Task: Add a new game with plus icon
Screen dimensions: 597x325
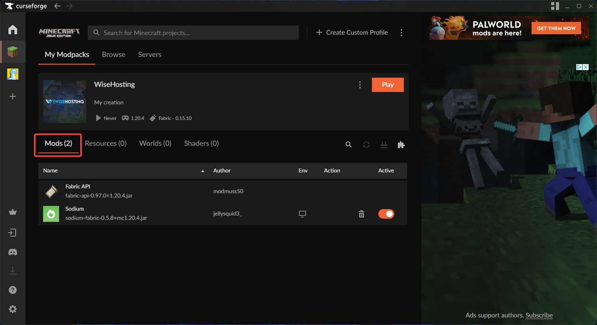Action: click(13, 96)
